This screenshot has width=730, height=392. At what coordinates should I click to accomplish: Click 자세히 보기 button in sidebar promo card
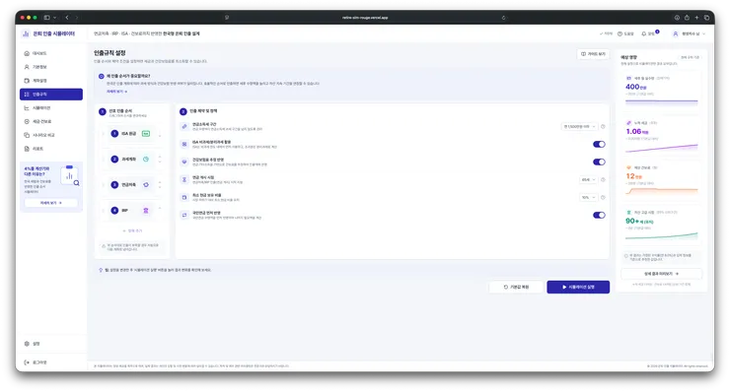(50, 203)
